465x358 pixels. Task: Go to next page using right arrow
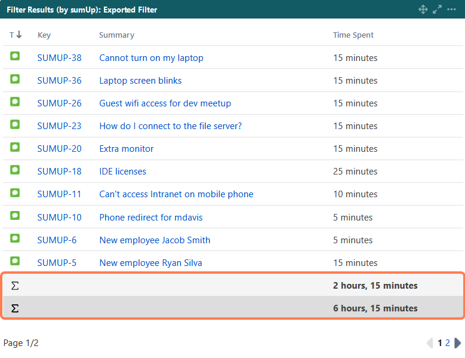tap(458, 343)
